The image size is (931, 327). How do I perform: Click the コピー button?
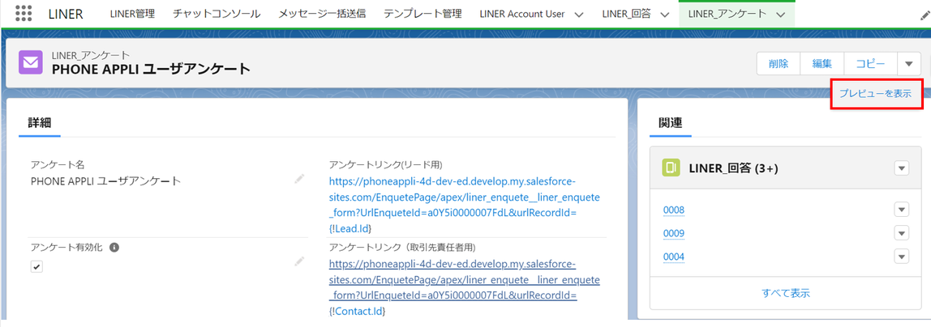pyautogui.click(x=871, y=63)
